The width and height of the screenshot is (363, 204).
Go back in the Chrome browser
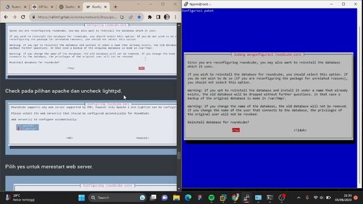(x=6, y=17)
